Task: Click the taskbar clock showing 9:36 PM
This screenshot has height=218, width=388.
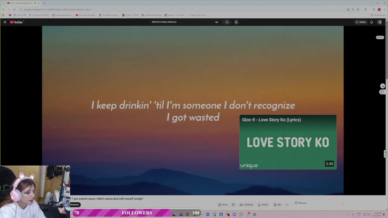Action: (377, 214)
